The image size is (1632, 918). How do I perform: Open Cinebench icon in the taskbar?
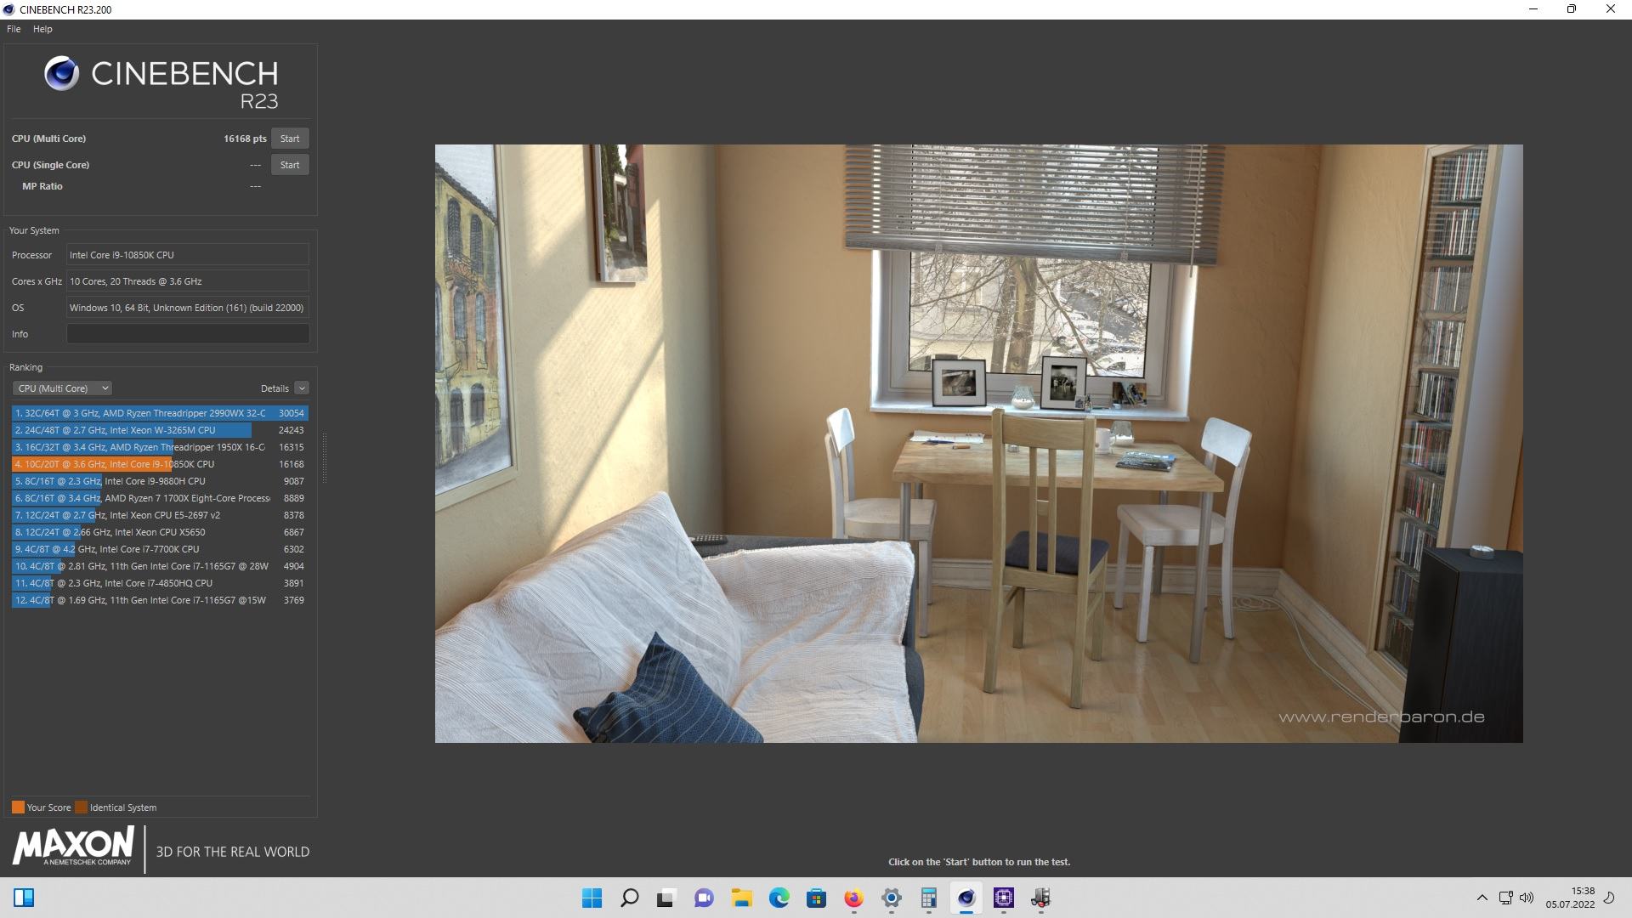pyautogui.click(x=966, y=898)
